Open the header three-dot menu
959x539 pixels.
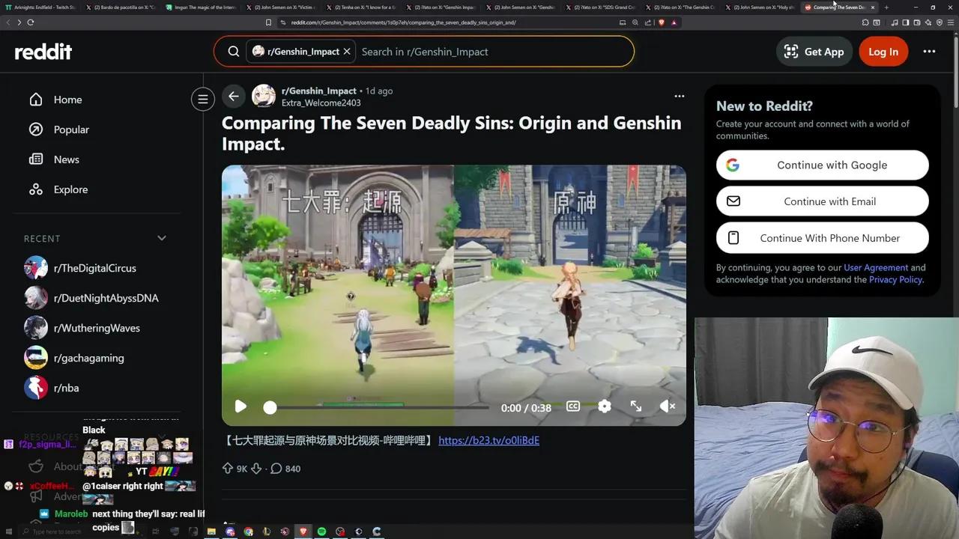click(x=929, y=52)
